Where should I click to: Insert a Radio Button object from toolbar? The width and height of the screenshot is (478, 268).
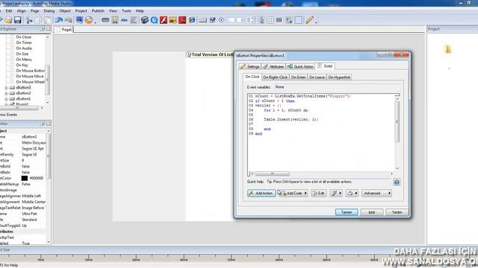coord(221,20)
